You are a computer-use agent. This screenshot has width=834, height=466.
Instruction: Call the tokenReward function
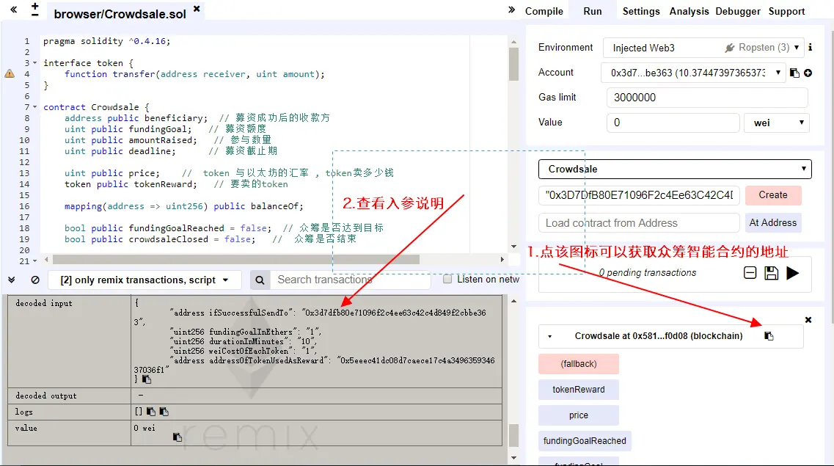[579, 390]
